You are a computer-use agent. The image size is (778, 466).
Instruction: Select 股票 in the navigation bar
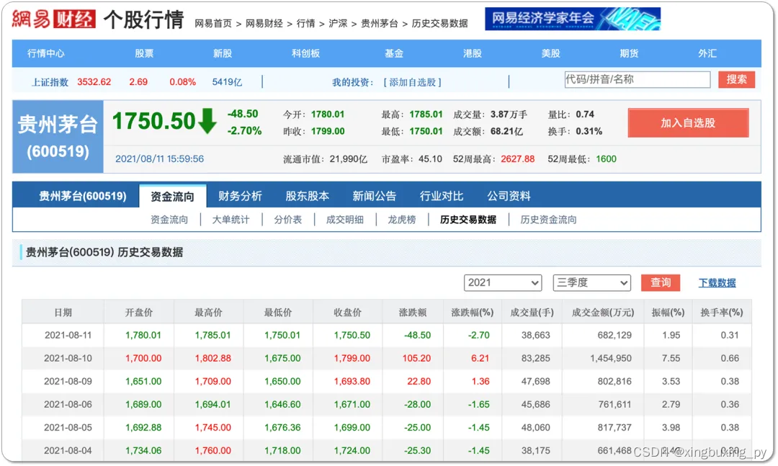(x=144, y=53)
